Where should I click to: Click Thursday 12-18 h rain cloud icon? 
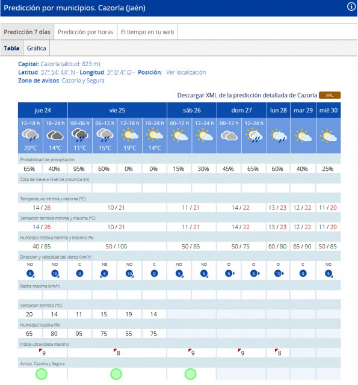pyautogui.click(x=30, y=135)
